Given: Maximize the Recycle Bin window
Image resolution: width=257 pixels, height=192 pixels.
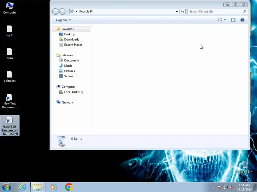Looking at the screenshot, I should (235, 5).
